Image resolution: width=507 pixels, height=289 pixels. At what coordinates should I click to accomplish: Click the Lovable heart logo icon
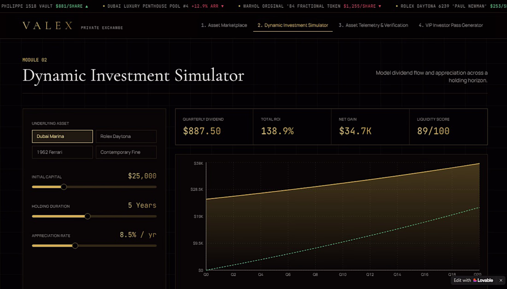coord(475,280)
